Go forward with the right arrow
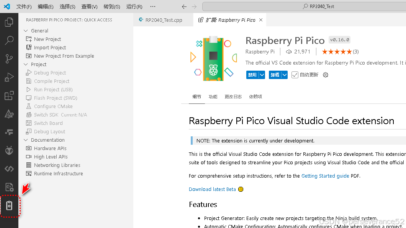 pos(194,7)
